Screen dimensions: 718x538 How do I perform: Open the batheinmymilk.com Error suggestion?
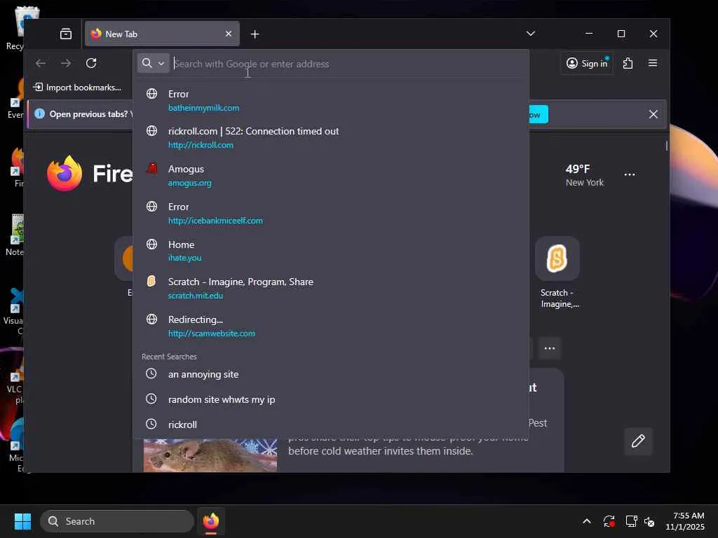click(331, 101)
